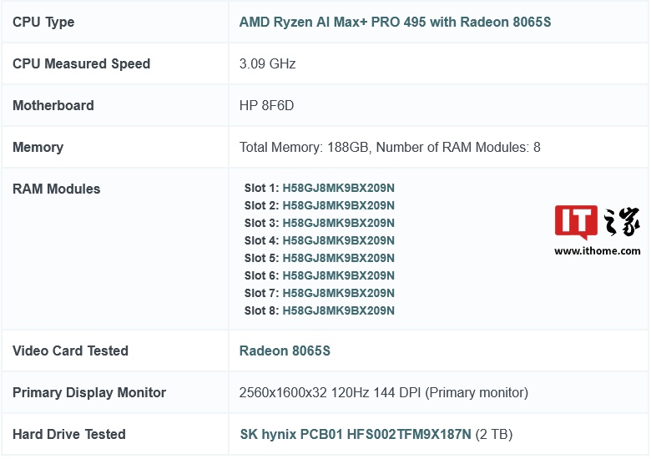Open the Slot 8 RAM module link
The height and width of the screenshot is (459, 651).
(338, 310)
